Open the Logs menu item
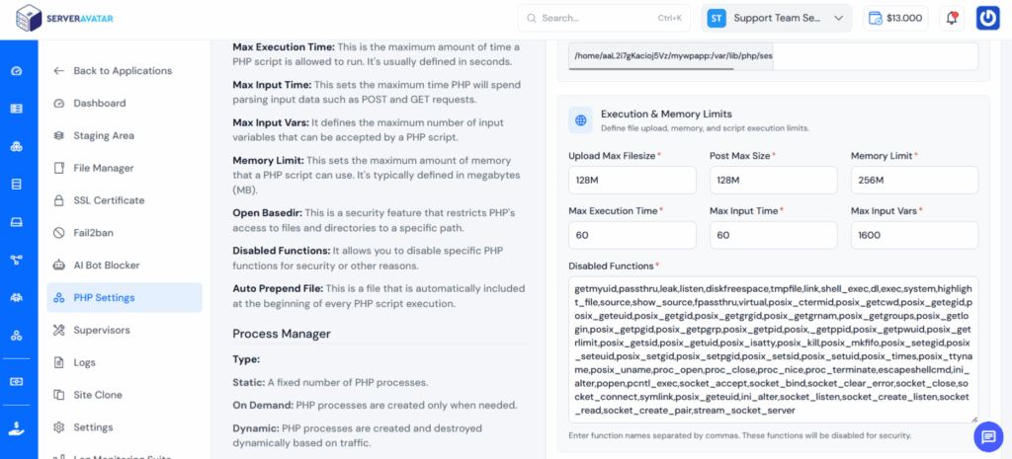The height and width of the screenshot is (459, 1012). (x=125, y=362)
